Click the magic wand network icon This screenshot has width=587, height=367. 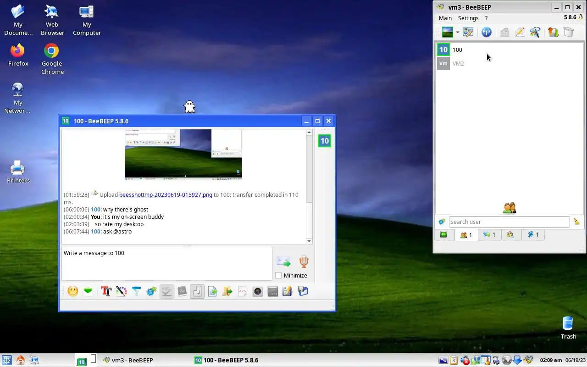[x=535, y=32]
